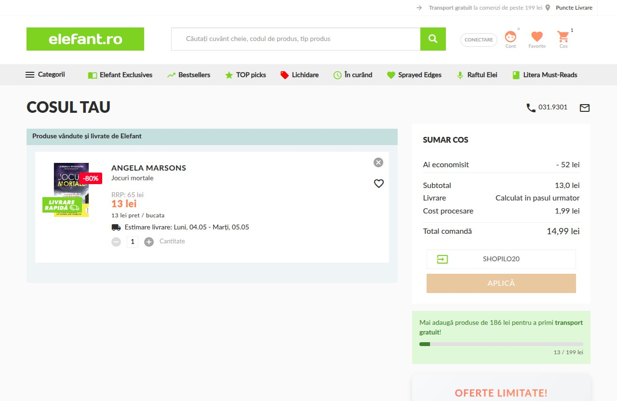Click the elefant.ro logo
The image size is (617, 401).
tap(85, 39)
